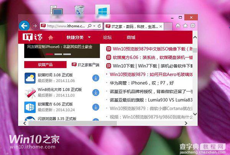Select the second carousel indicator
This screenshot has height=155, width=230.
click(58, 54)
